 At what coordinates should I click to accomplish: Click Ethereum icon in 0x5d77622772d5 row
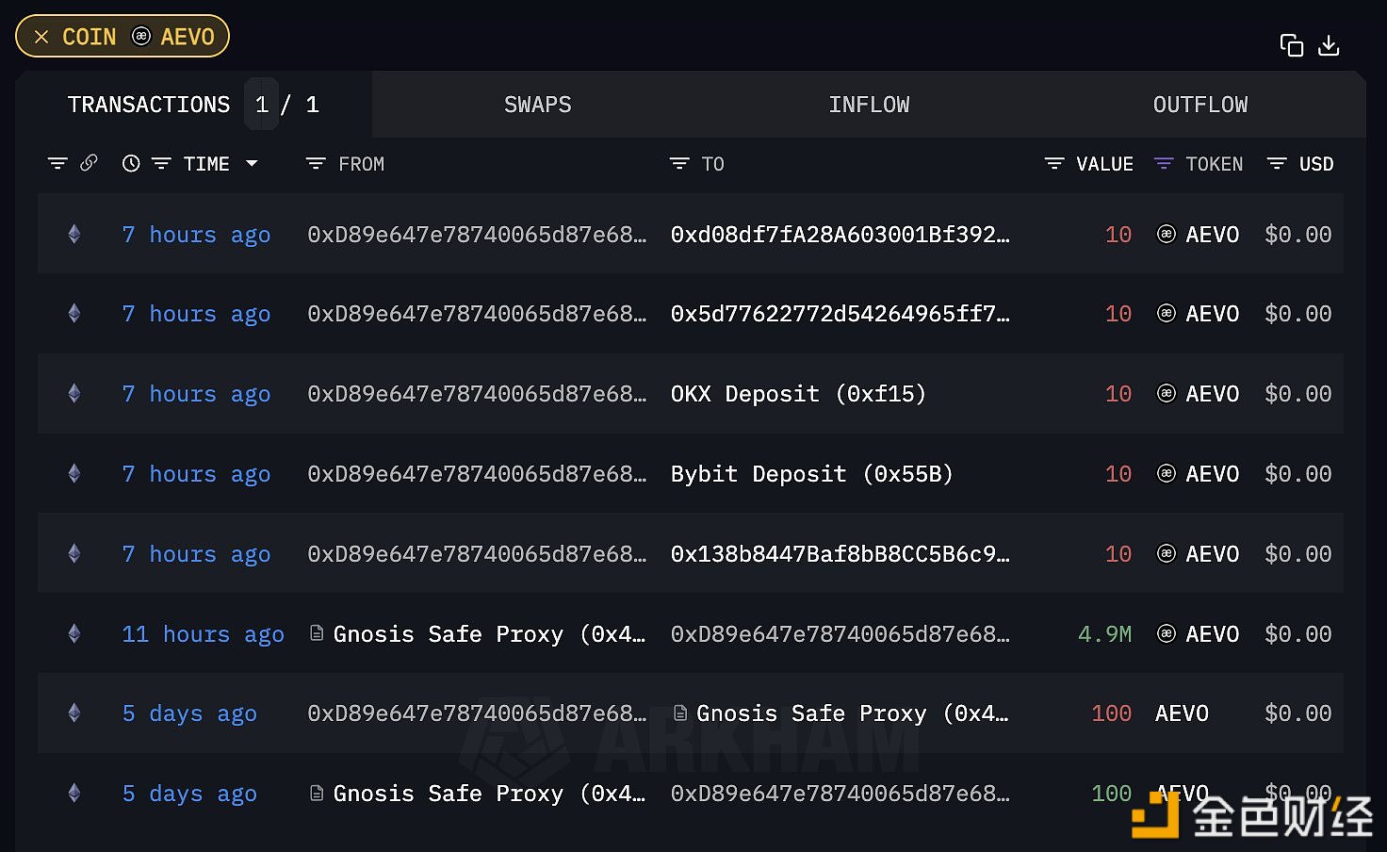(74, 313)
